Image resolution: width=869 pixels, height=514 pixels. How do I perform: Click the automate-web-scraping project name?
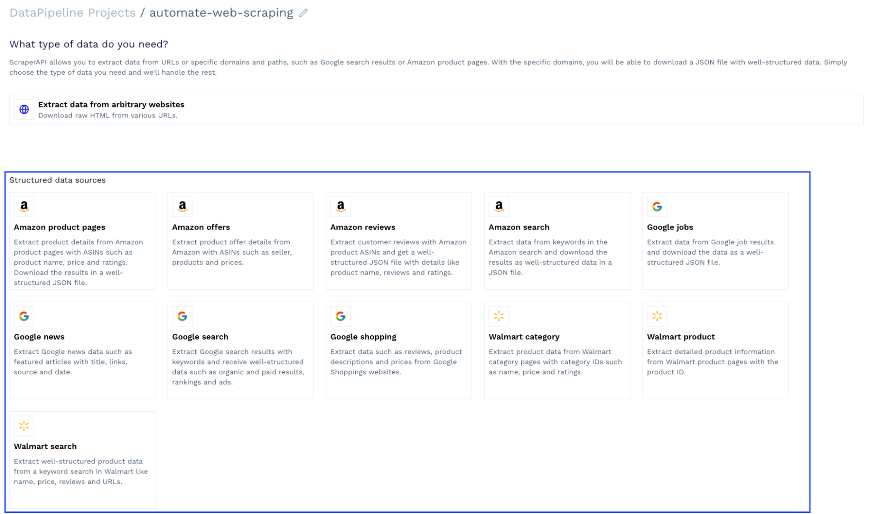(221, 13)
